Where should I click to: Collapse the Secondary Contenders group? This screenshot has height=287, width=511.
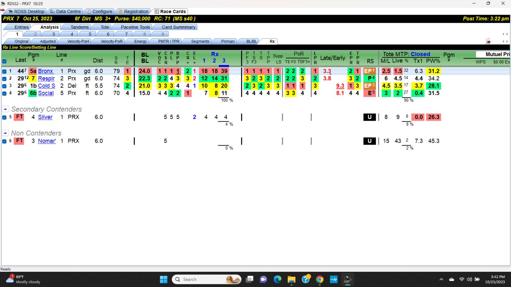pyautogui.click(x=5, y=109)
